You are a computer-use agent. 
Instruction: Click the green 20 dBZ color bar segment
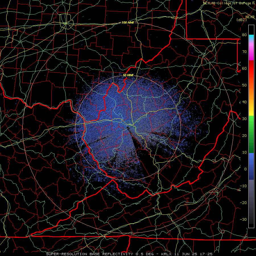tap(251, 135)
